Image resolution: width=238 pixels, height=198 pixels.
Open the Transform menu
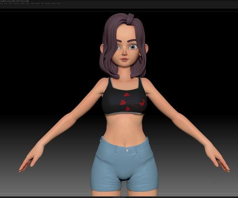click(48, 3)
